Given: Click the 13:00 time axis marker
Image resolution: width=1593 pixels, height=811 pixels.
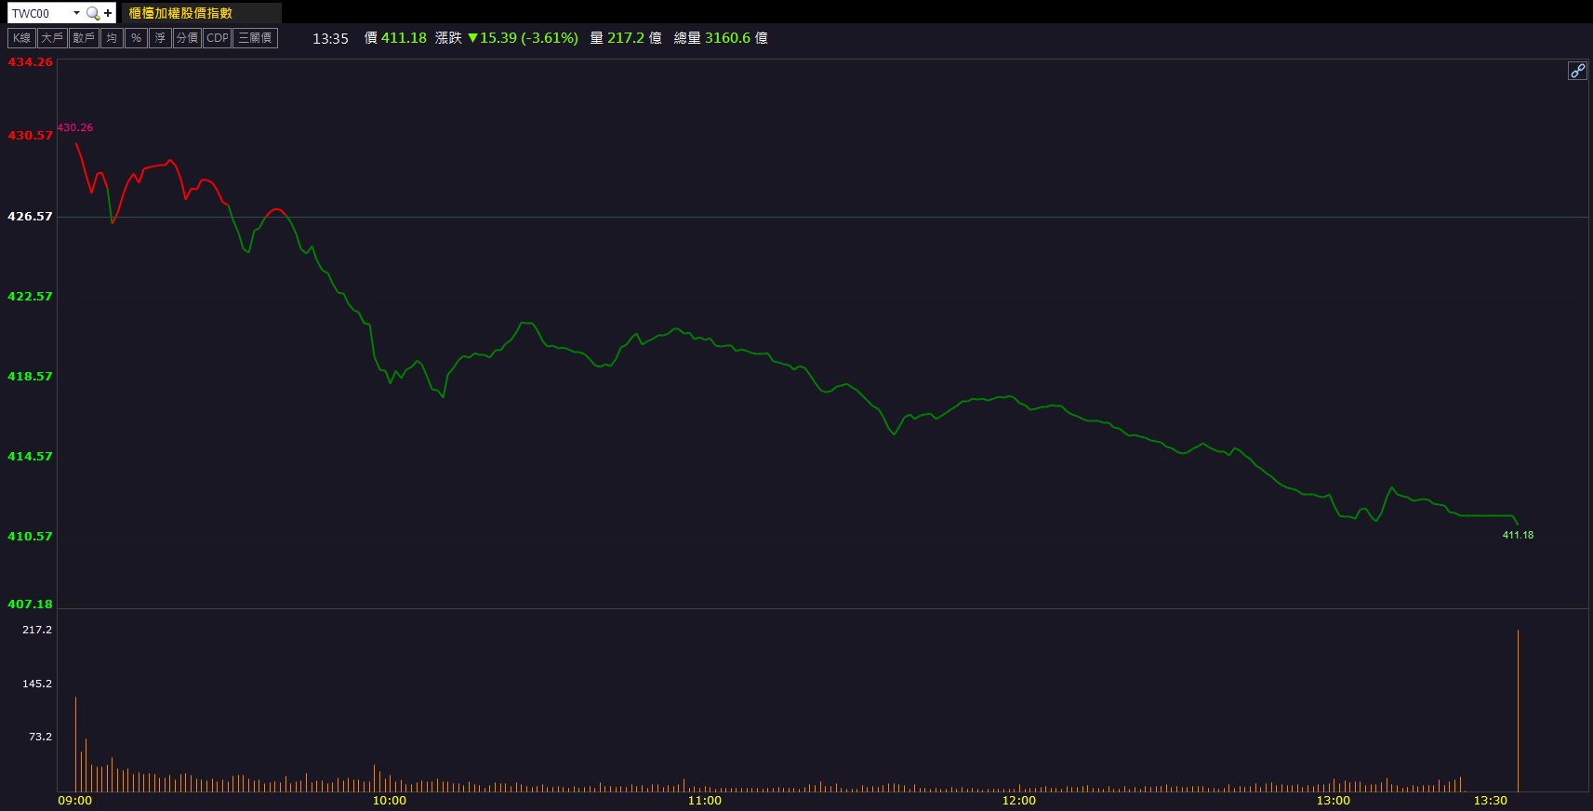Looking at the screenshot, I should pyautogui.click(x=1334, y=801).
